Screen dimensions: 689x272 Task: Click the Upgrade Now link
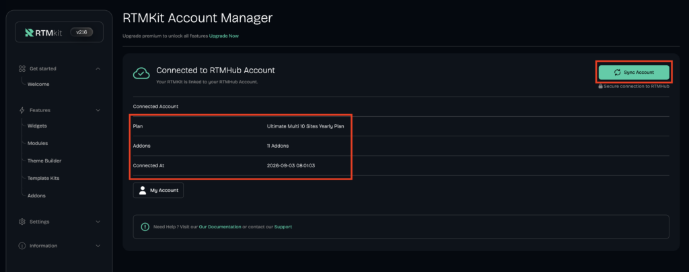point(223,36)
